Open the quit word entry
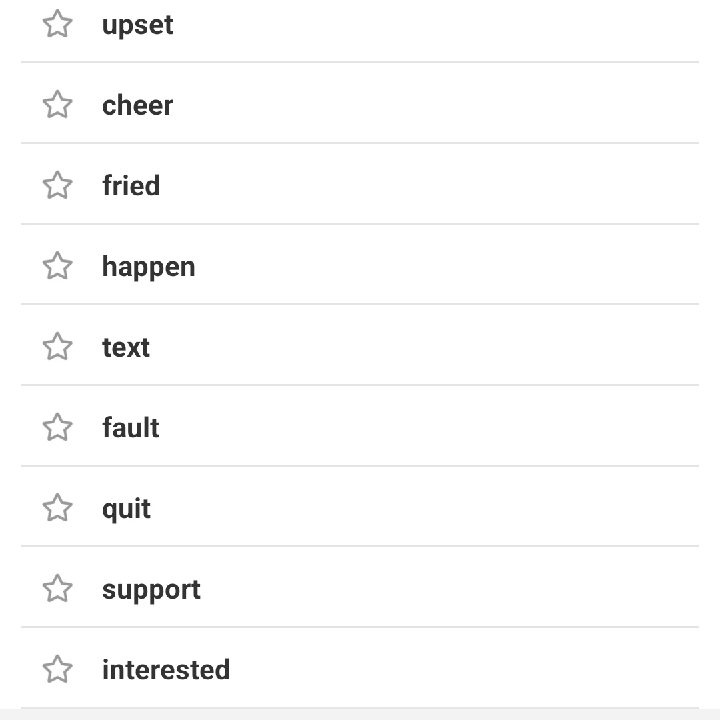720x720 pixels. point(126,509)
